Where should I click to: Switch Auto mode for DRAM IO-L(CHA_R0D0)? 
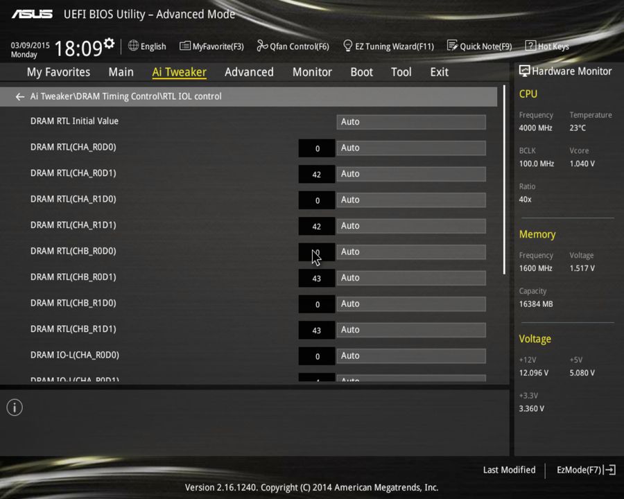click(x=410, y=356)
